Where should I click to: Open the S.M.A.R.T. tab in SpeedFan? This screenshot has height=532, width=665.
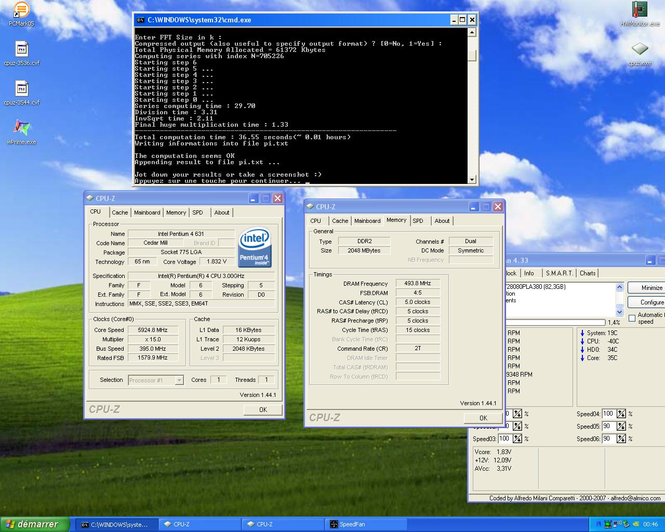click(560, 273)
